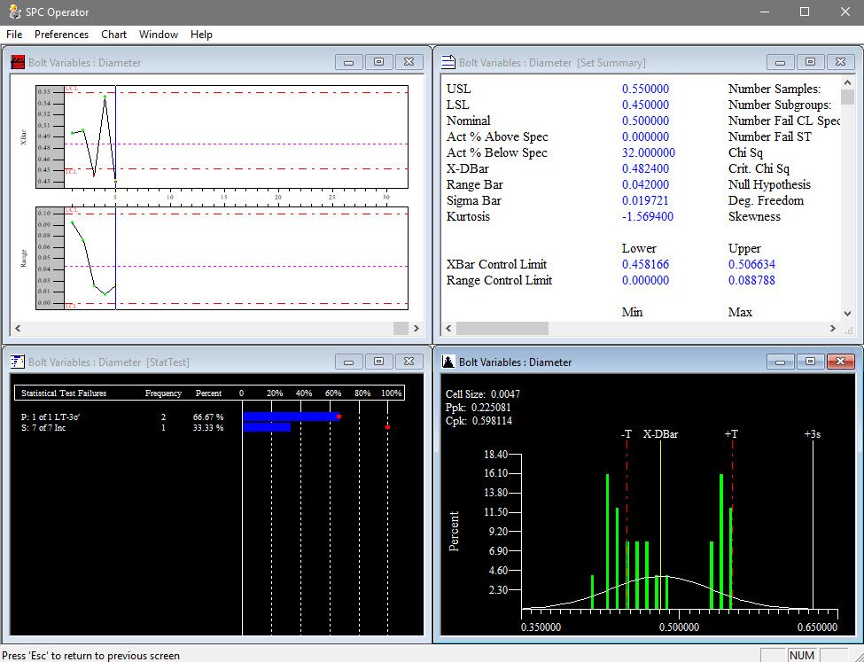Click Set Summary's vertical scrollbar up arrow

pos(847,82)
